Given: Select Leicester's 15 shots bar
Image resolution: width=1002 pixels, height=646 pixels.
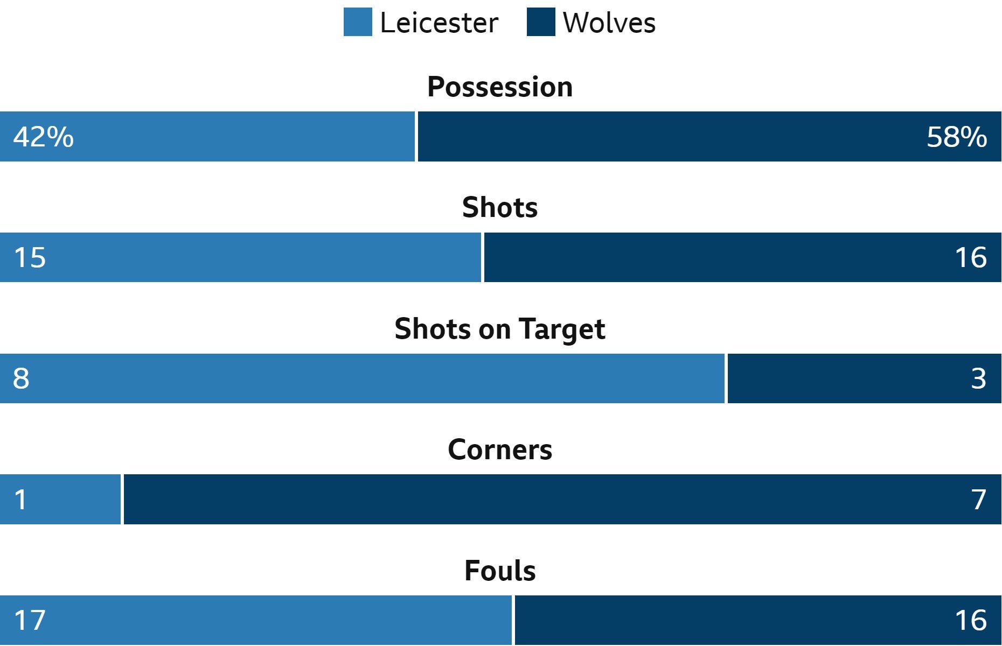Looking at the screenshot, I should [240, 257].
